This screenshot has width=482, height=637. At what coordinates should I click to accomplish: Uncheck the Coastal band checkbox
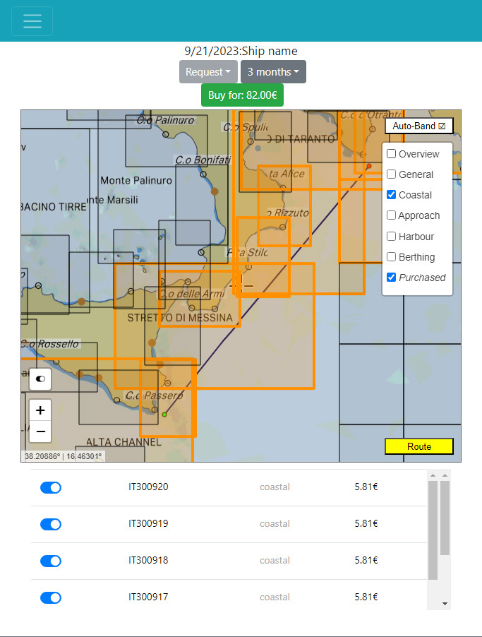coord(391,195)
